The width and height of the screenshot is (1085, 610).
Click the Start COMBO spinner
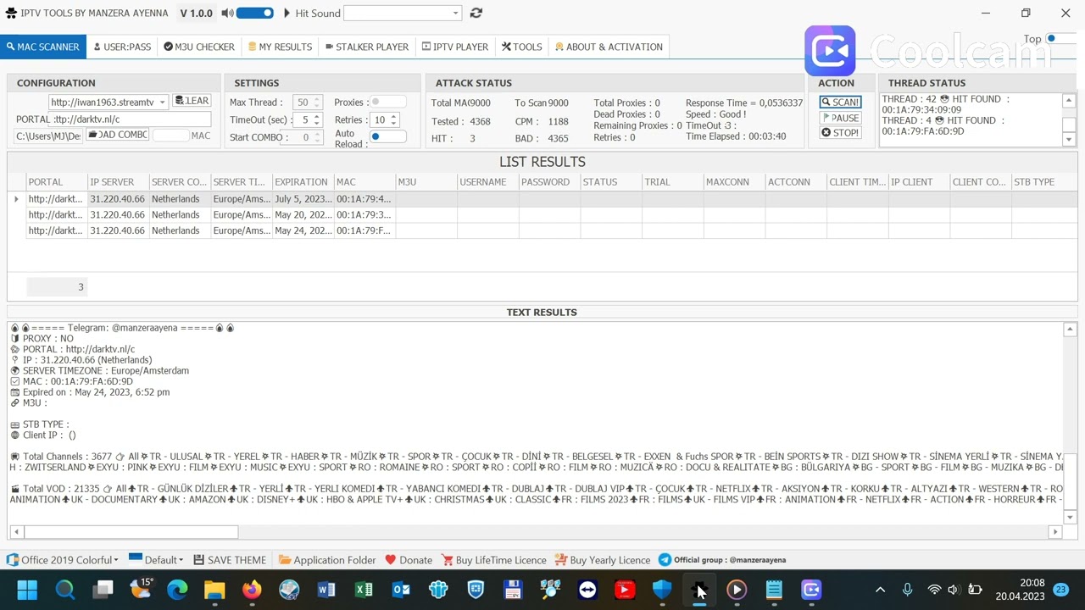pyautogui.click(x=317, y=137)
